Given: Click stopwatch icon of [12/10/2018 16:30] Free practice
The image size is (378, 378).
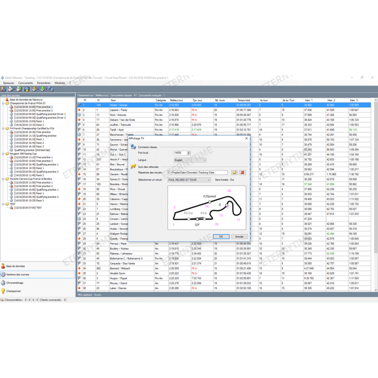Looking at the screenshot, I should [11, 132].
